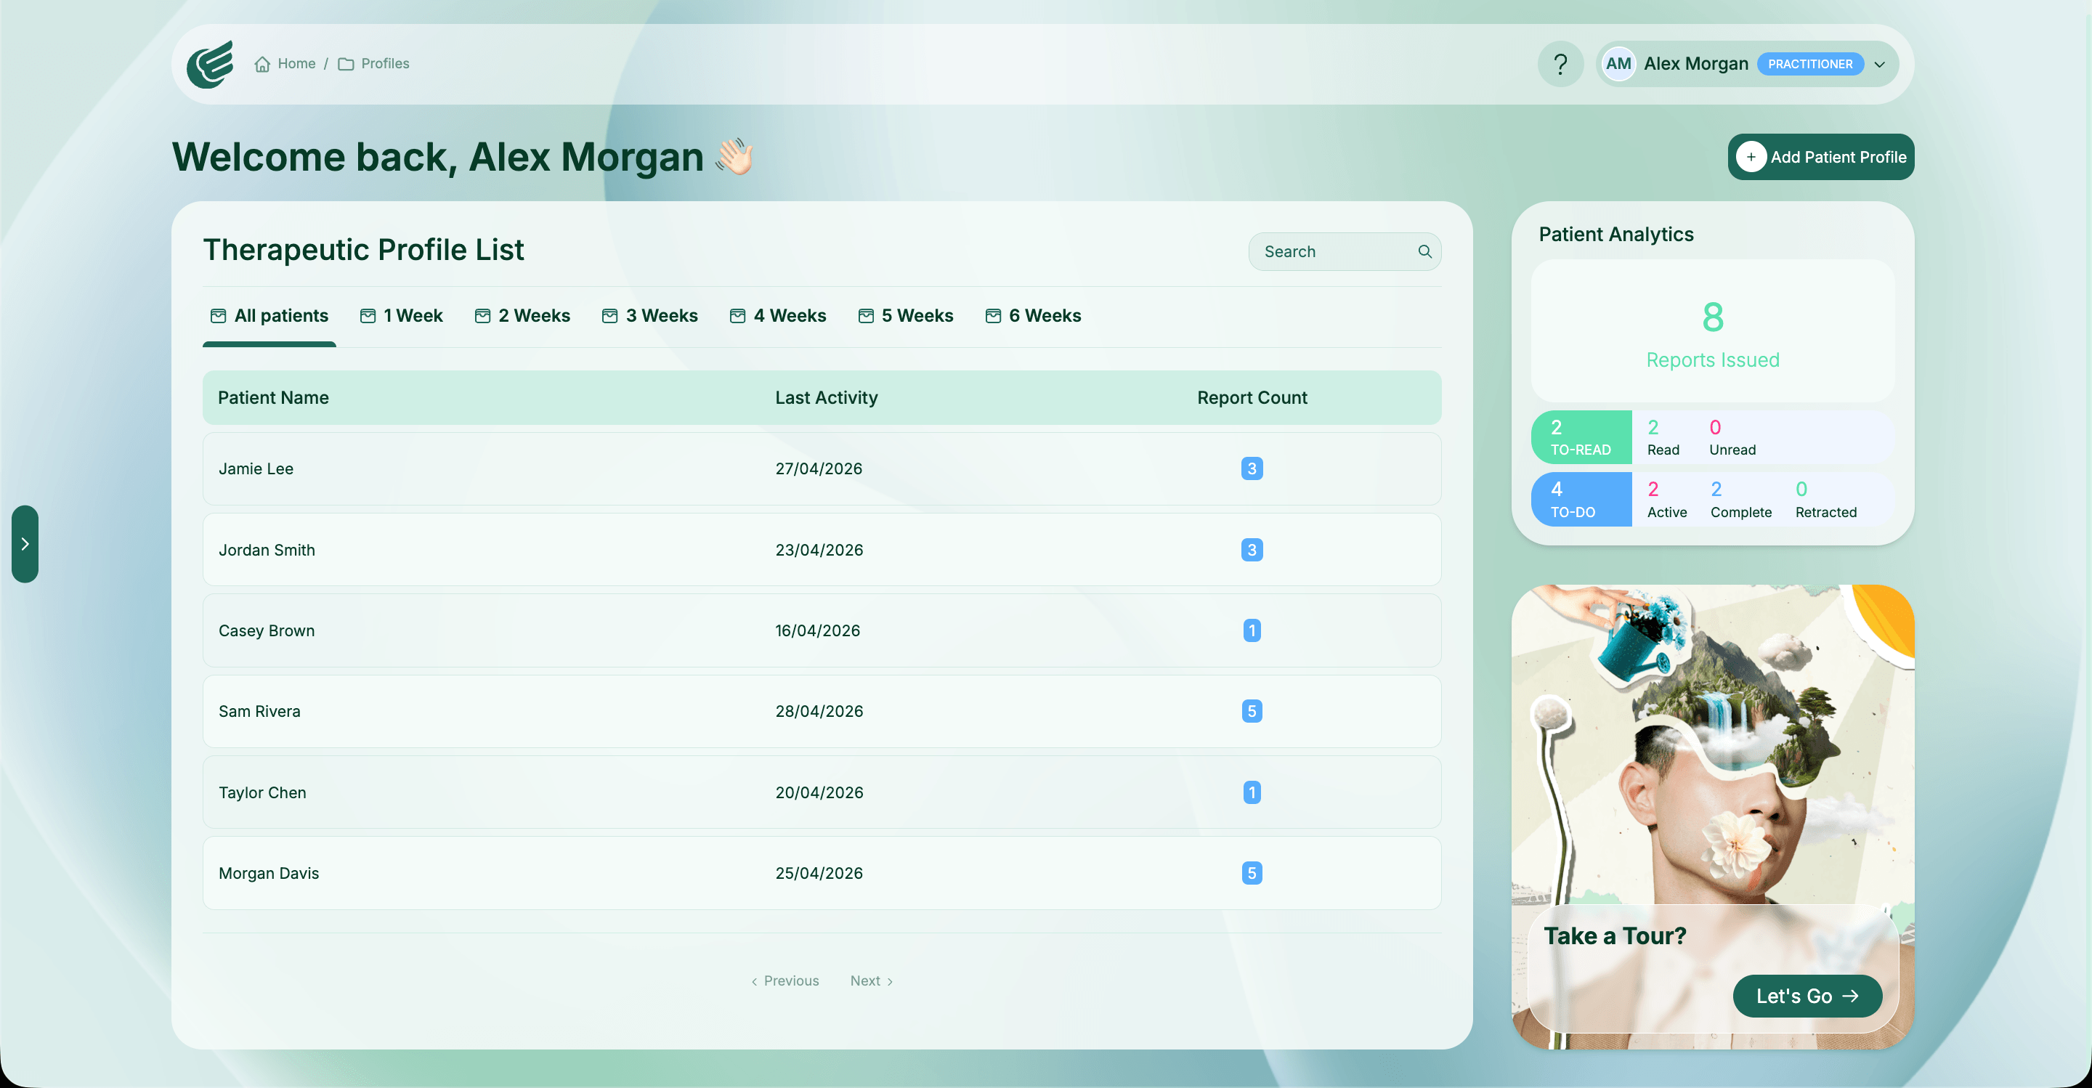Click the Home breadcrumb house icon
Image resolution: width=2092 pixels, height=1088 pixels.
[262, 64]
